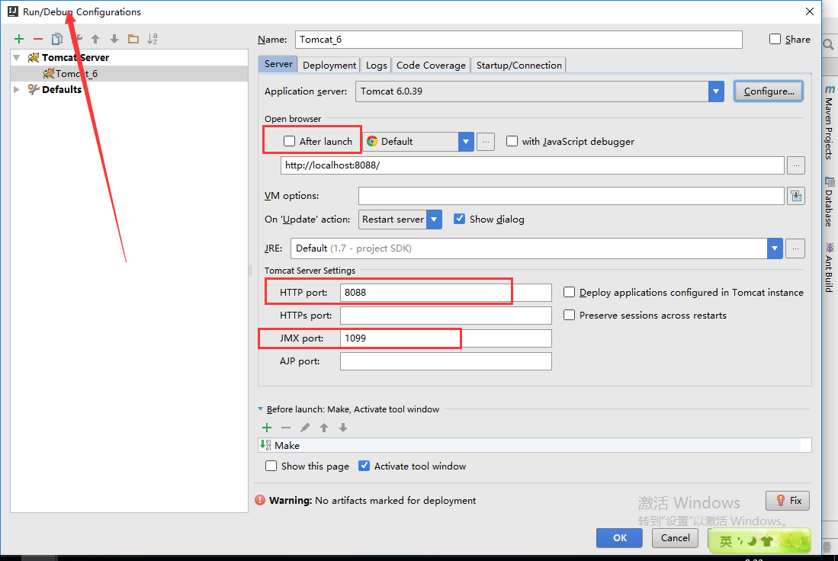838x561 pixels.
Task: Select the Tomcat_6 configuration in the tree
Action: [130, 74]
